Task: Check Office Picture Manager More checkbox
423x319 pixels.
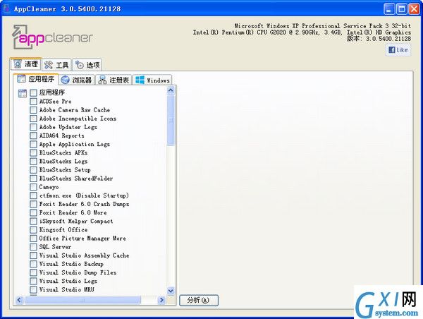Action: click(x=33, y=239)
